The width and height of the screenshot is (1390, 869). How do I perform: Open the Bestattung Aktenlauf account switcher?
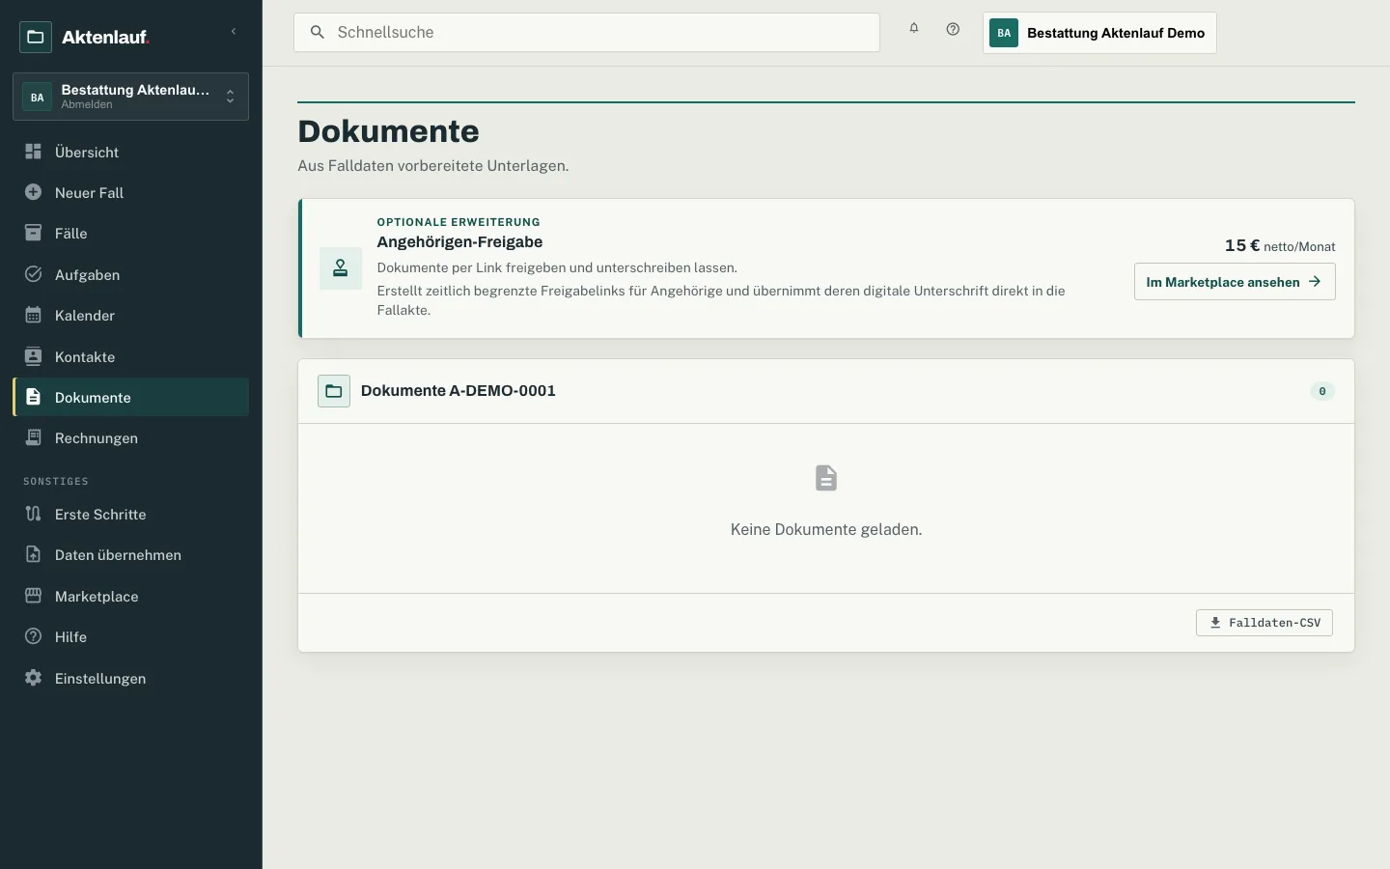(x=130, y=97)
